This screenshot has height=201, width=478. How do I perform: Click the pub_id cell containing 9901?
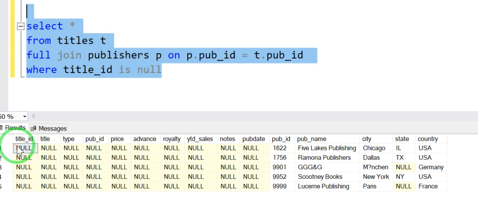tap(280, 167)
